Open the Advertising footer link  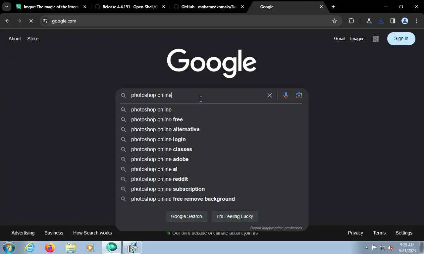coord(23,233)
